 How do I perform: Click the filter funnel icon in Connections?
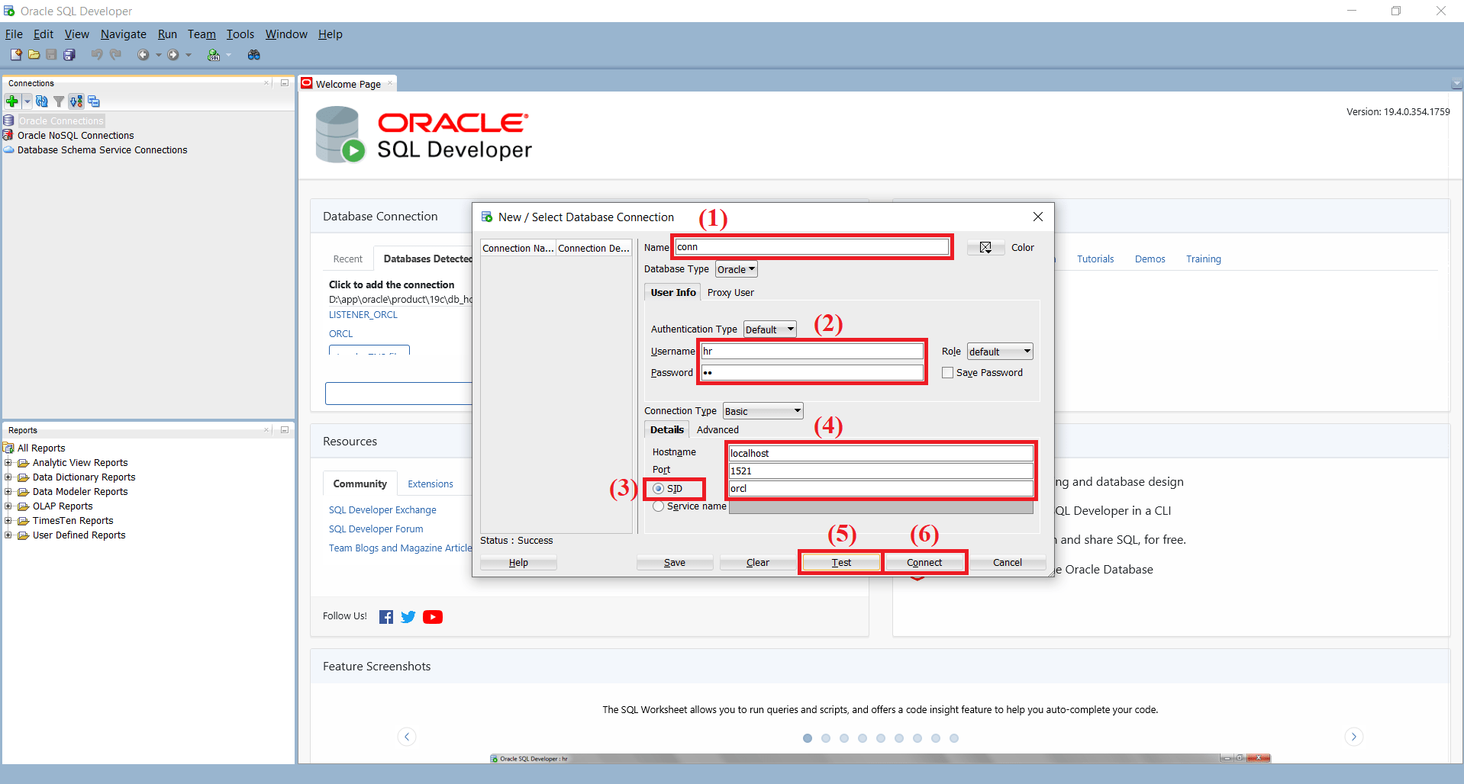tap(59, 101)
